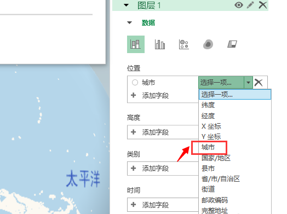Screen dimensions: 287x214
Task: Choose the region visualization type
Action: click(x=232, y=44)
